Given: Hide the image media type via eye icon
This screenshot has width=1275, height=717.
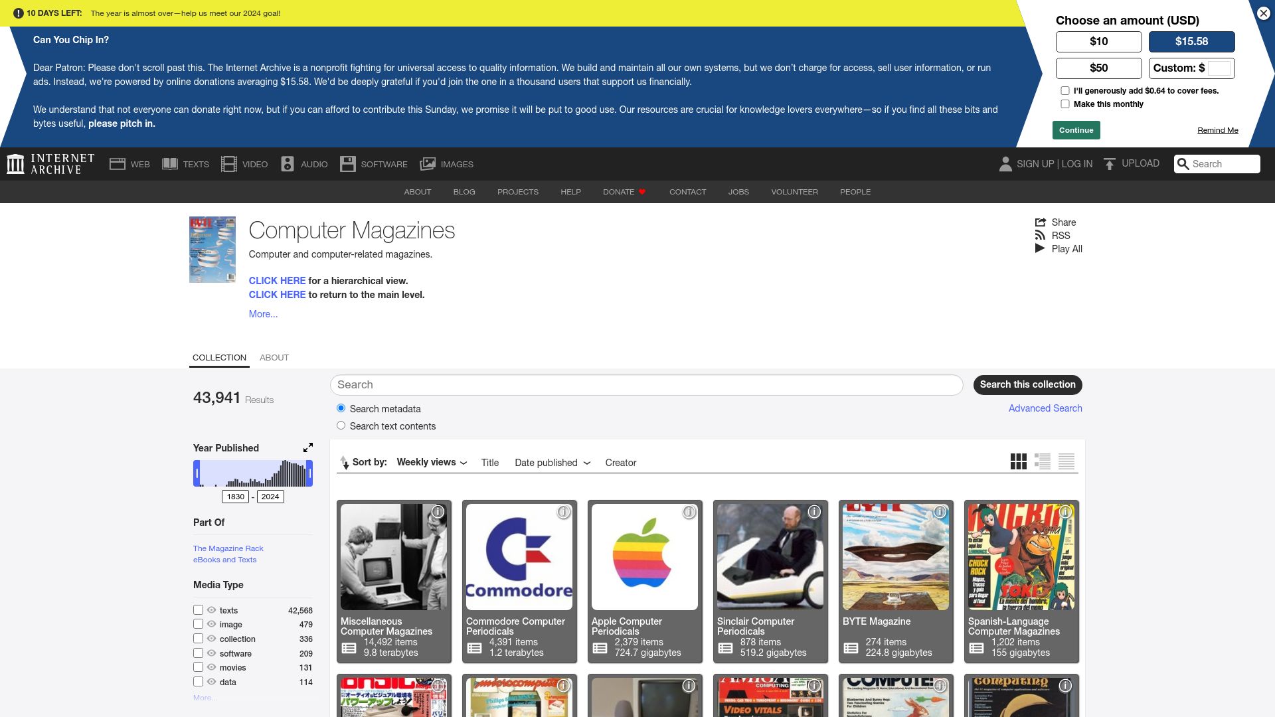Looking at the screenshot, I should pyautogui.click(x=211, y=624).
